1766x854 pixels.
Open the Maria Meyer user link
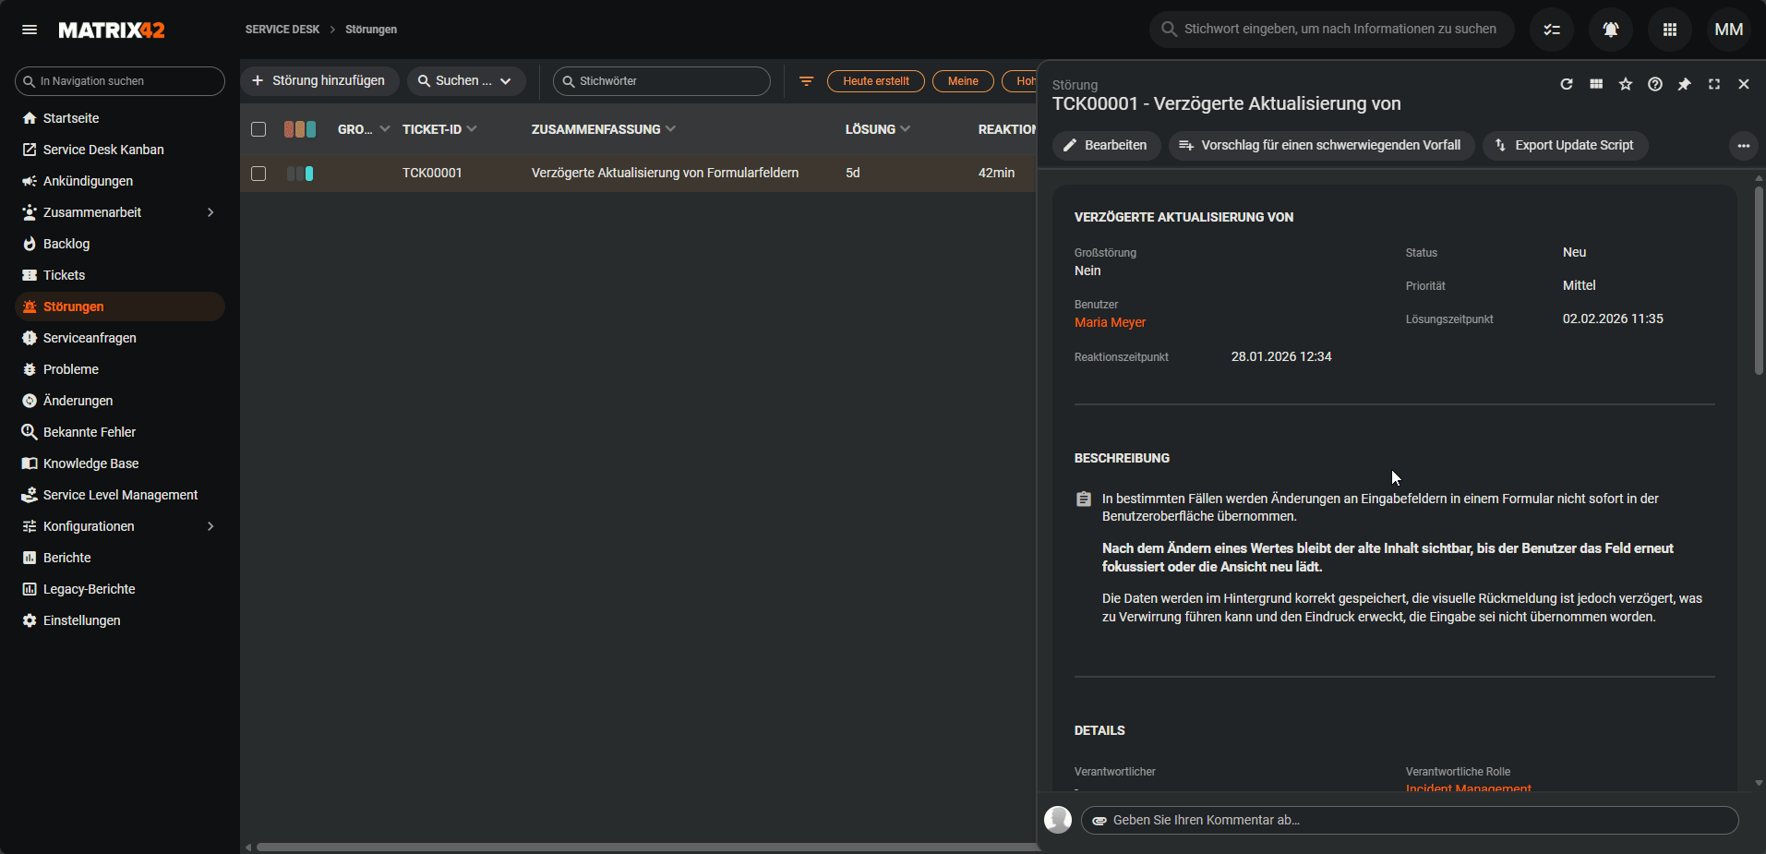[x=1110, y=322]
